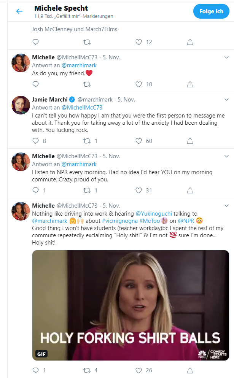Go back using the arrow icon
Screen dimensions: 234x378
19,11
